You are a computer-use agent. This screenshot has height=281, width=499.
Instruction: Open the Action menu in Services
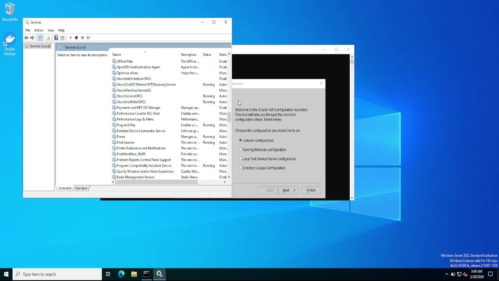tap(39, 30)
